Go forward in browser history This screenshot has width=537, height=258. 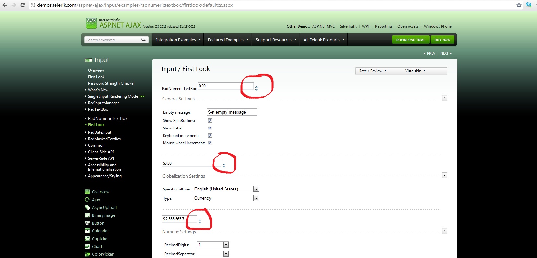(14, 5)
